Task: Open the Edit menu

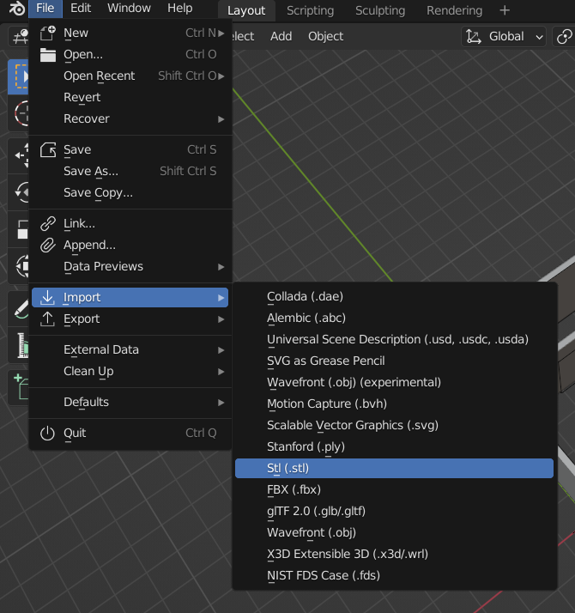Action: point(81,9)
